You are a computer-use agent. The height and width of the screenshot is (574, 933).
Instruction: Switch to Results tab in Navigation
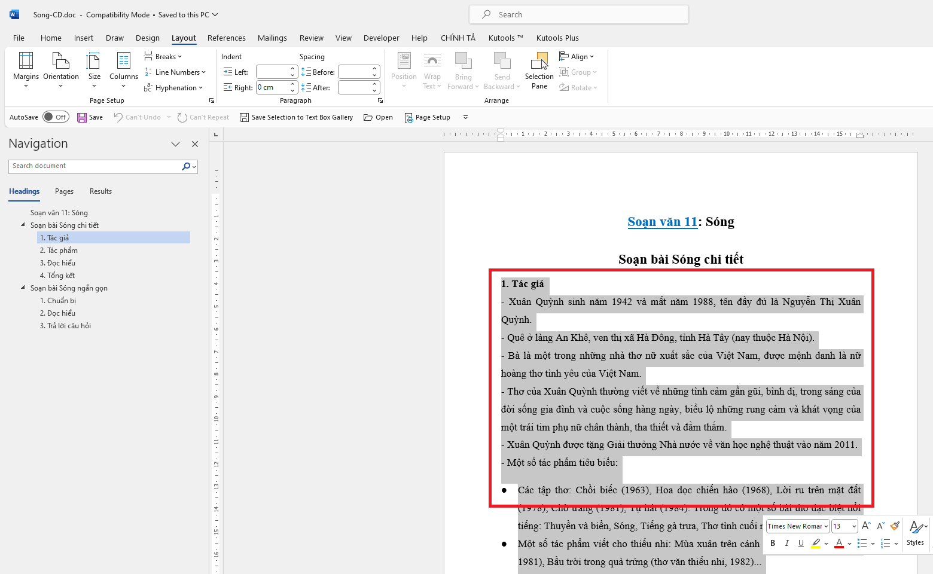pos(100,191)
